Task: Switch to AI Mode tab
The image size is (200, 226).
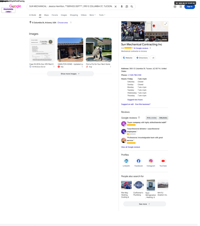Action: pos(33,15)
